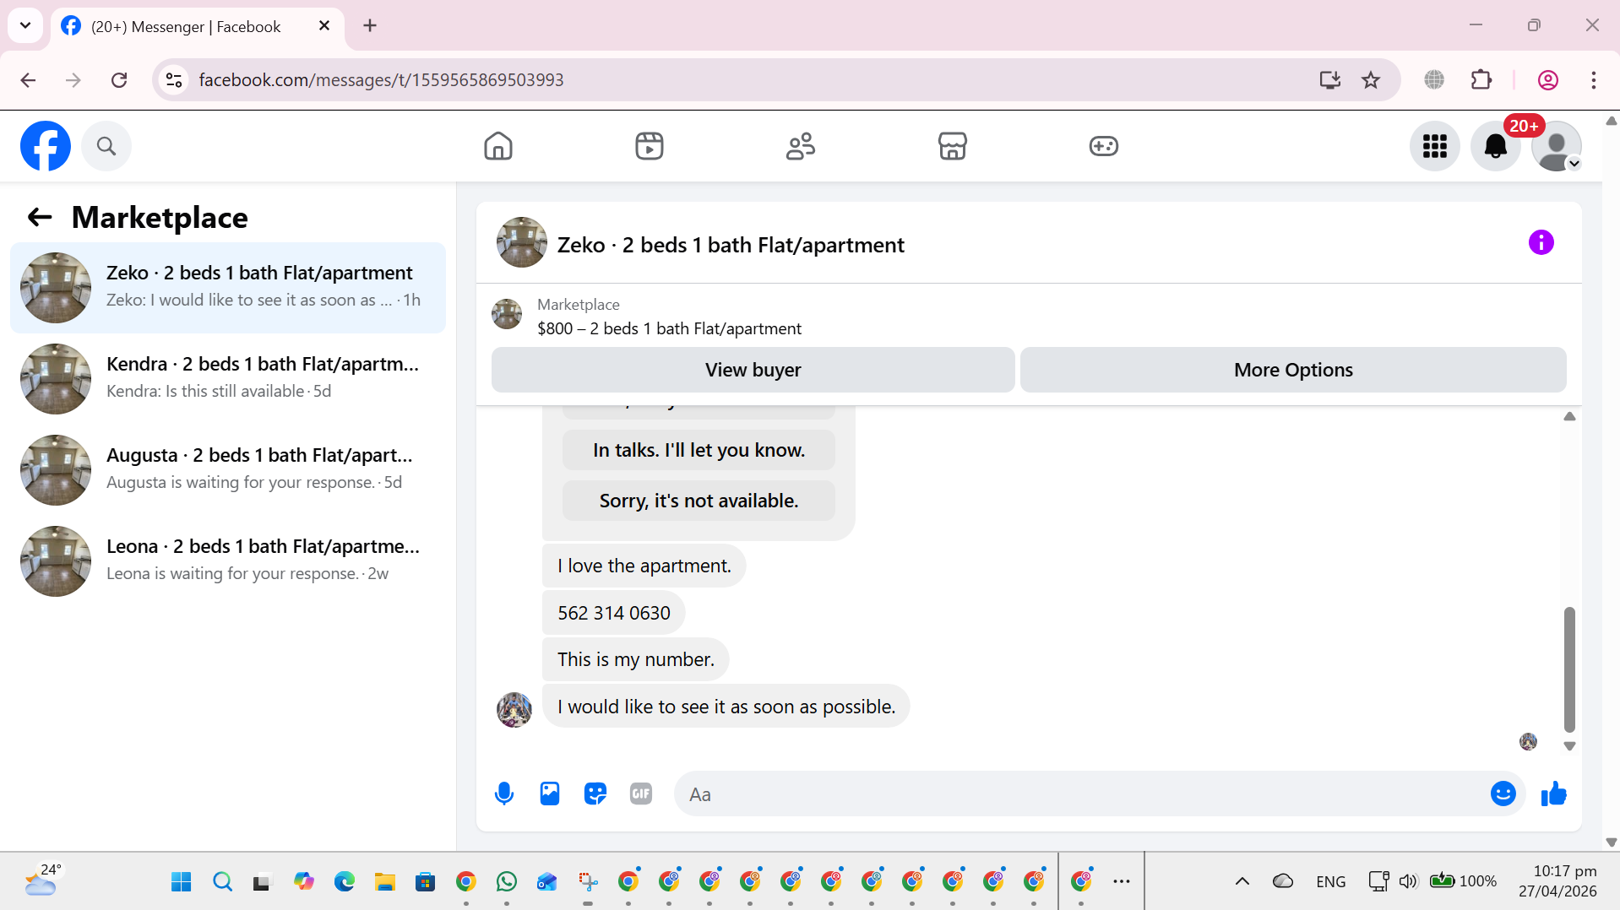Open the Chrome three-dot menu

click(1594, 80)
